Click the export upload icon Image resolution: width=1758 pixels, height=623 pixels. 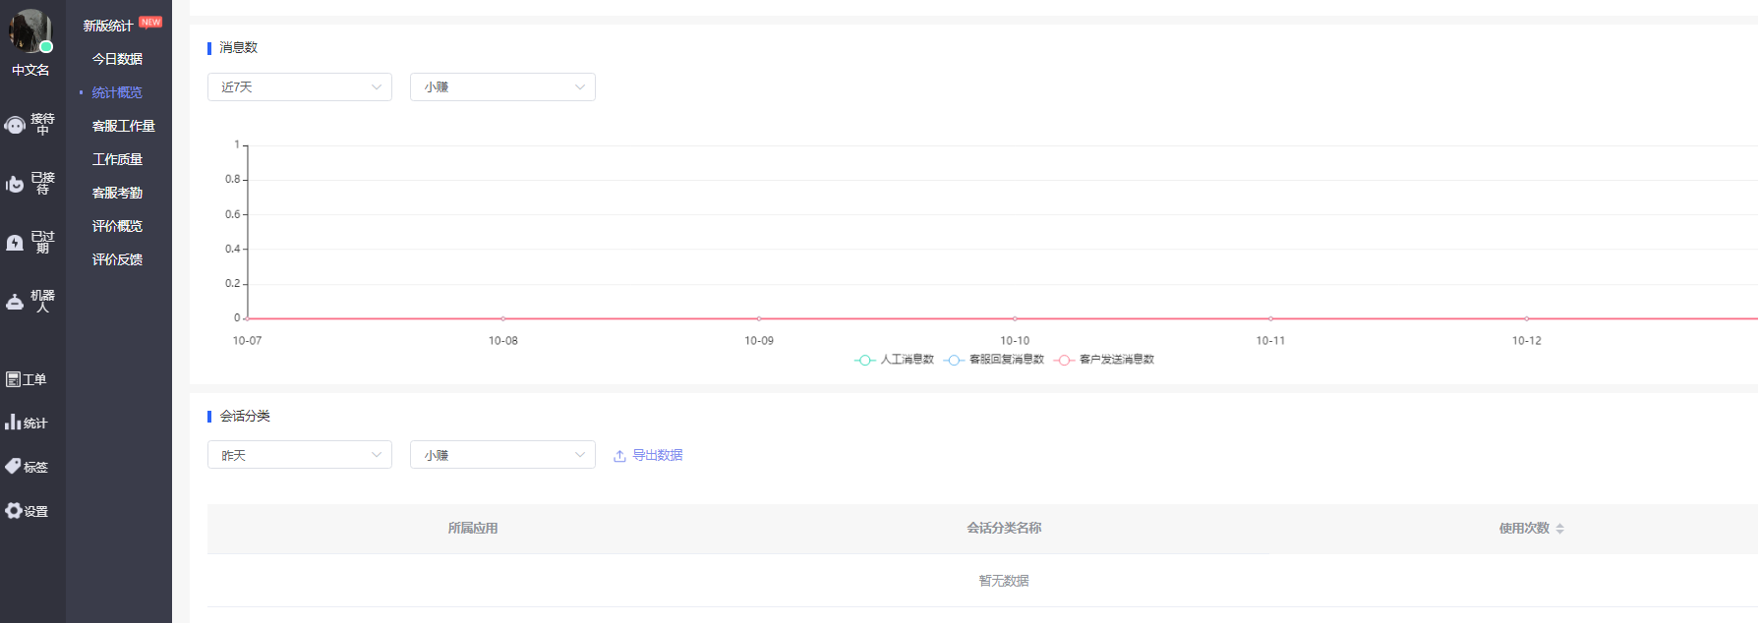[619, 456]
